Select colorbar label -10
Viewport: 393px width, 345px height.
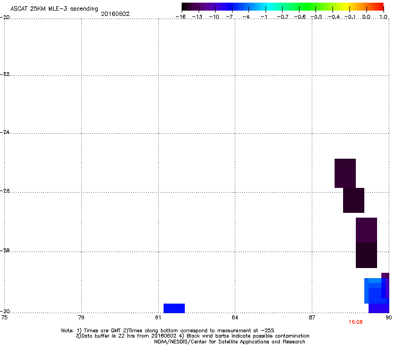coord(214,17)
